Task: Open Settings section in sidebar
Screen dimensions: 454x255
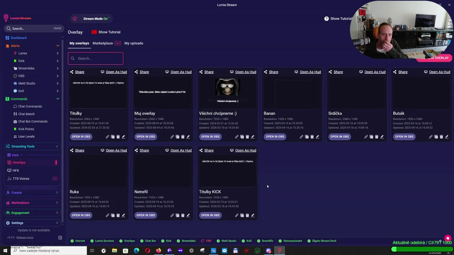Action: pos(32,223)
